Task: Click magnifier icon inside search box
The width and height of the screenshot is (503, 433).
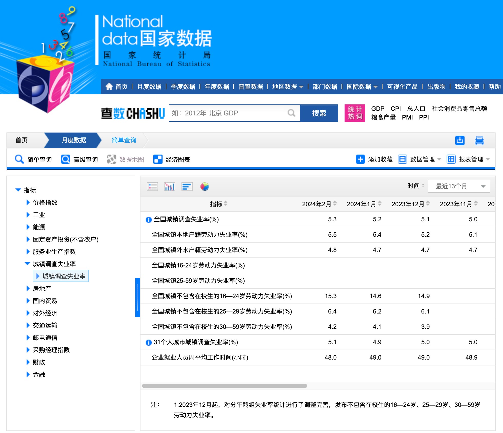Action: 291,113
